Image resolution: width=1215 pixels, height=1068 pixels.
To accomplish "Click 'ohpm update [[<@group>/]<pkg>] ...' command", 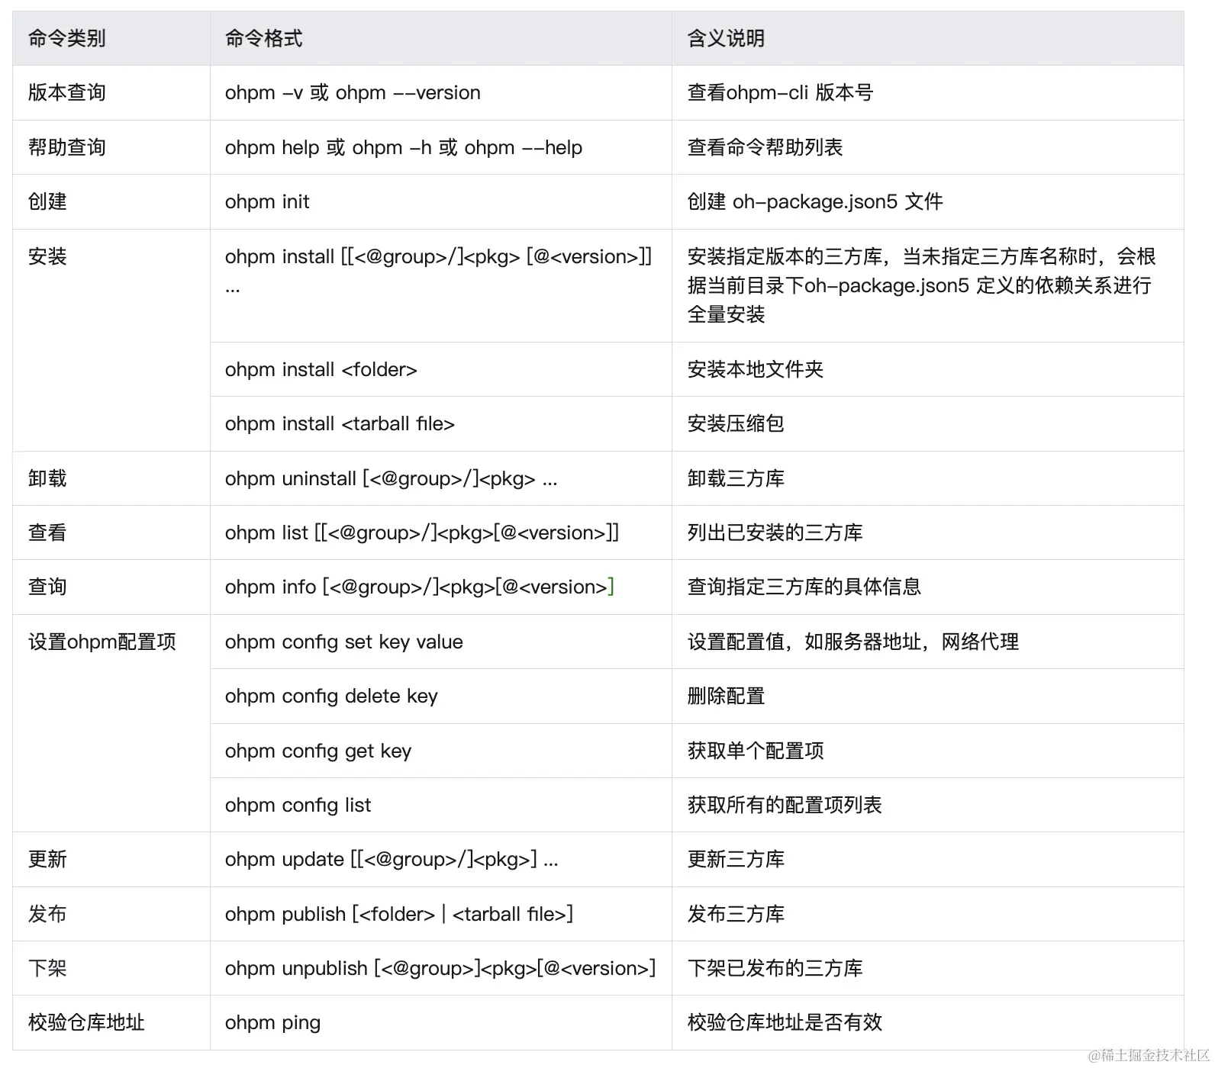I will tap(392, 859).
